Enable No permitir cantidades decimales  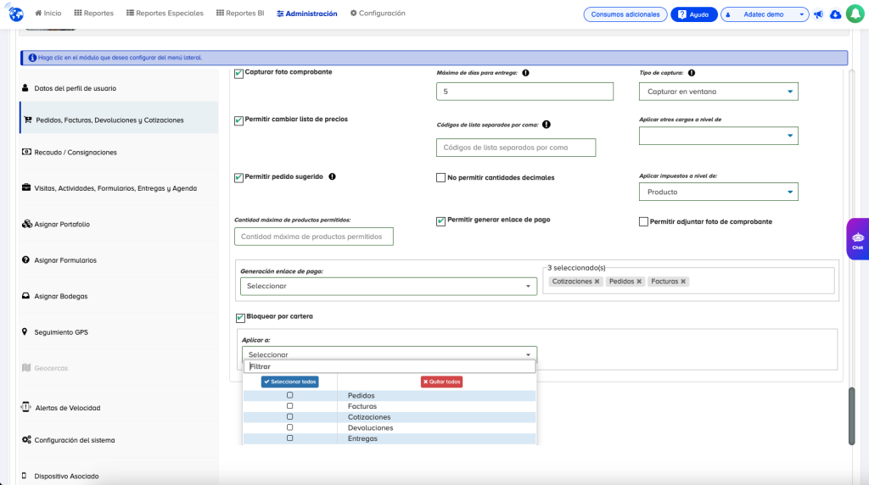(x=440, y=178)
